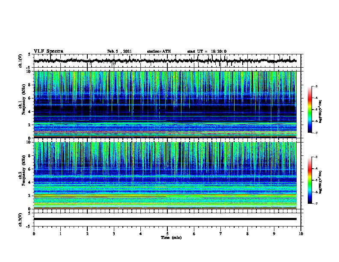The image size is (339, 262).
Task: Click the ch.2 frequency tick label "2"
Action: click(30, 196)
